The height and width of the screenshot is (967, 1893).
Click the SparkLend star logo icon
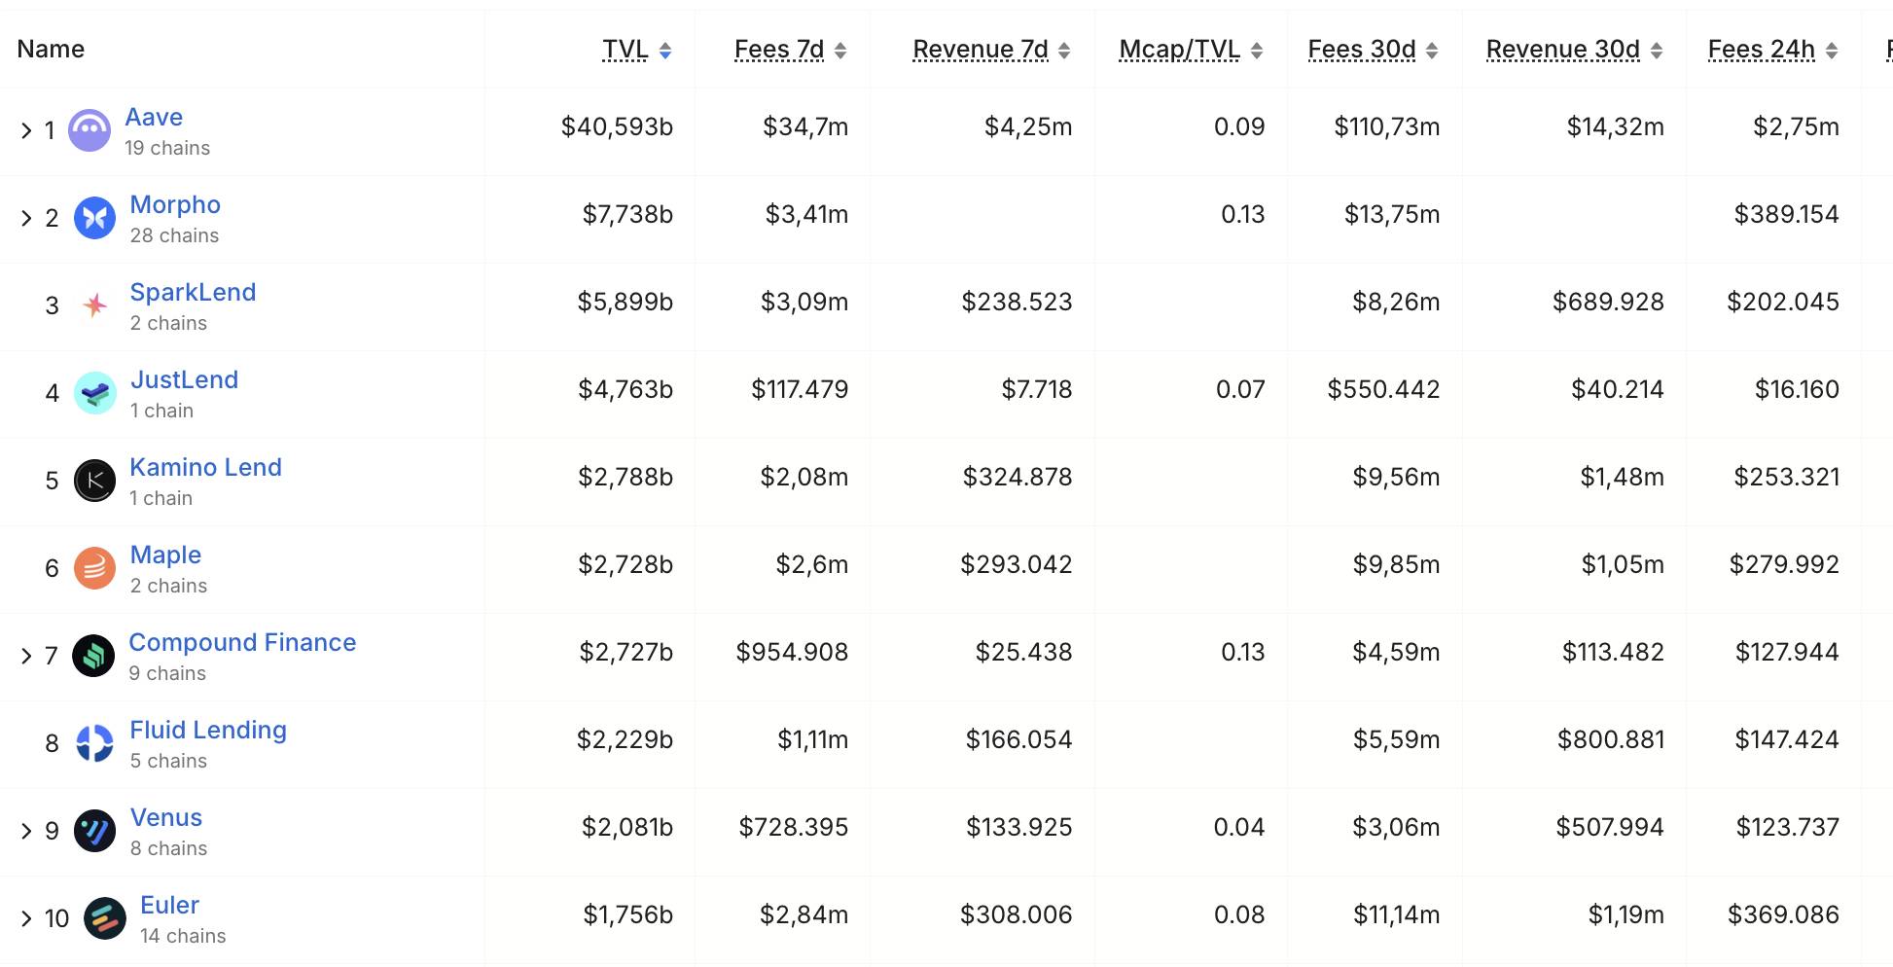coord(95,305)
